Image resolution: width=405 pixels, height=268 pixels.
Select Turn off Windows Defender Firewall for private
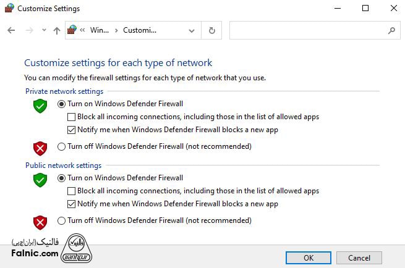click(61, 146)
